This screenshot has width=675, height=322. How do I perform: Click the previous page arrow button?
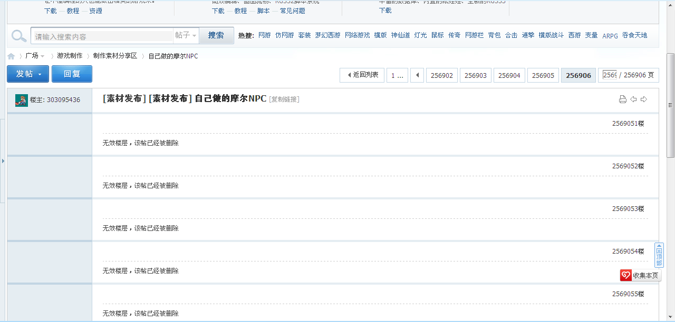click(x=417, y=75)
